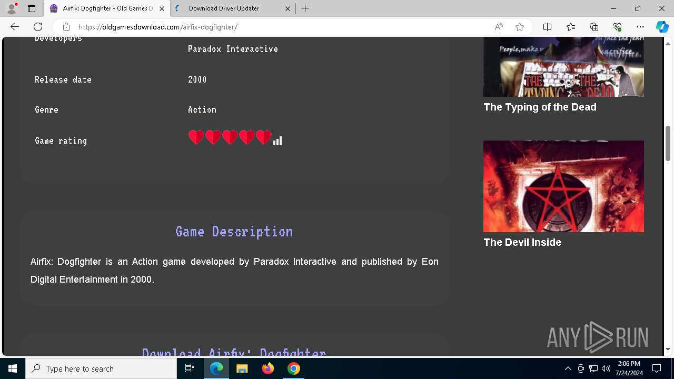Switch to Airfix: Dogfighter tab
This screenshot has height=379, width=674.
pyautogui.click(x=107, y=8)
